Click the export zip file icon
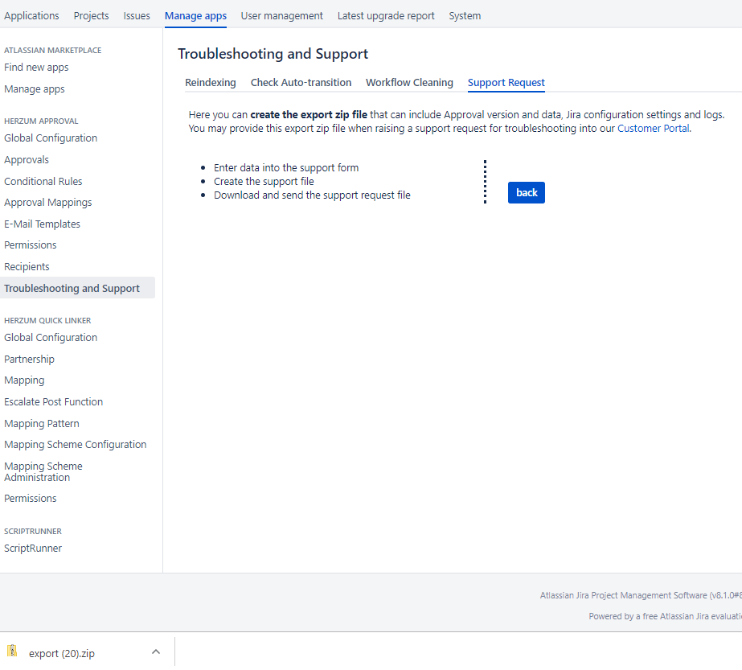This screenshot has height=670, width=742. (x=12, y=652)
